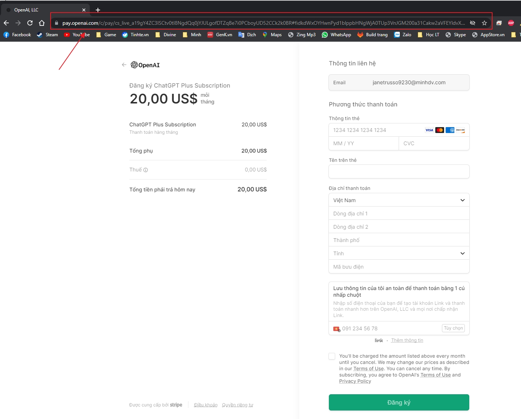
Task: Click the tax info icon next to Thuế
Action: click(x=146, y=170)
